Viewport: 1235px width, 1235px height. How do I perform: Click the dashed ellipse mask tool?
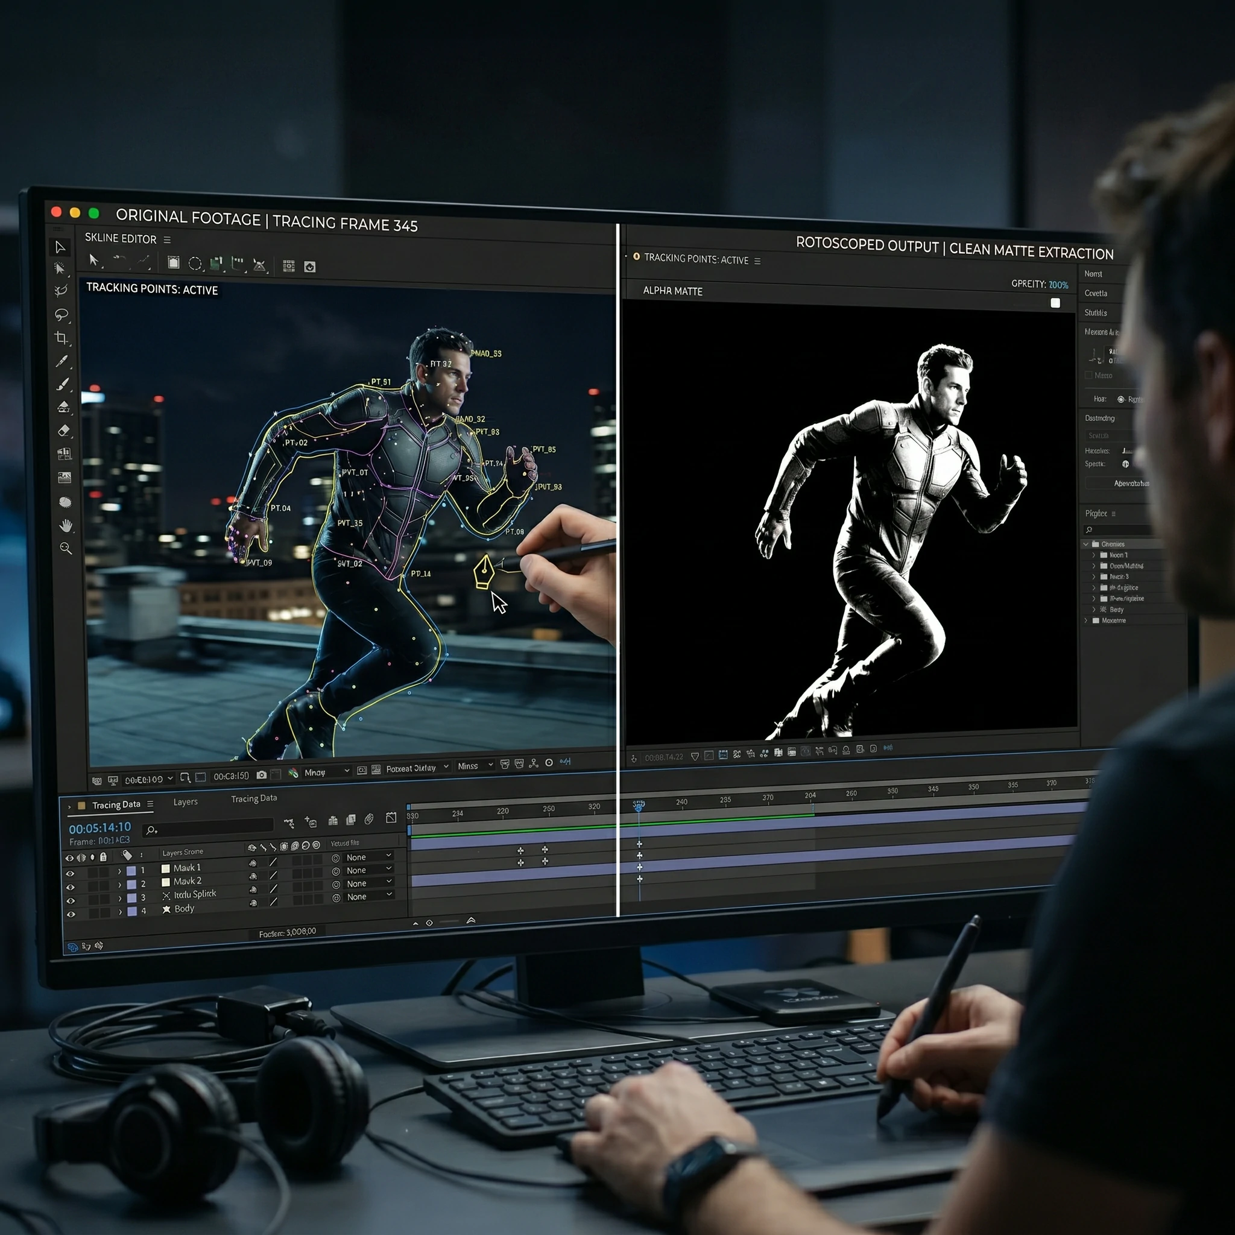195,263
